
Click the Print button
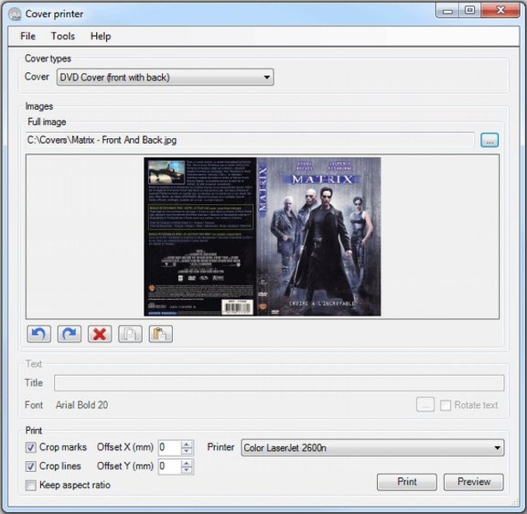406,481
